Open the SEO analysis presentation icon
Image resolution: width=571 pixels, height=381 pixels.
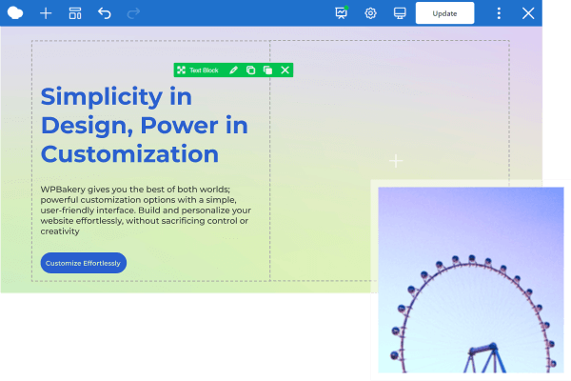click(342, 13)
